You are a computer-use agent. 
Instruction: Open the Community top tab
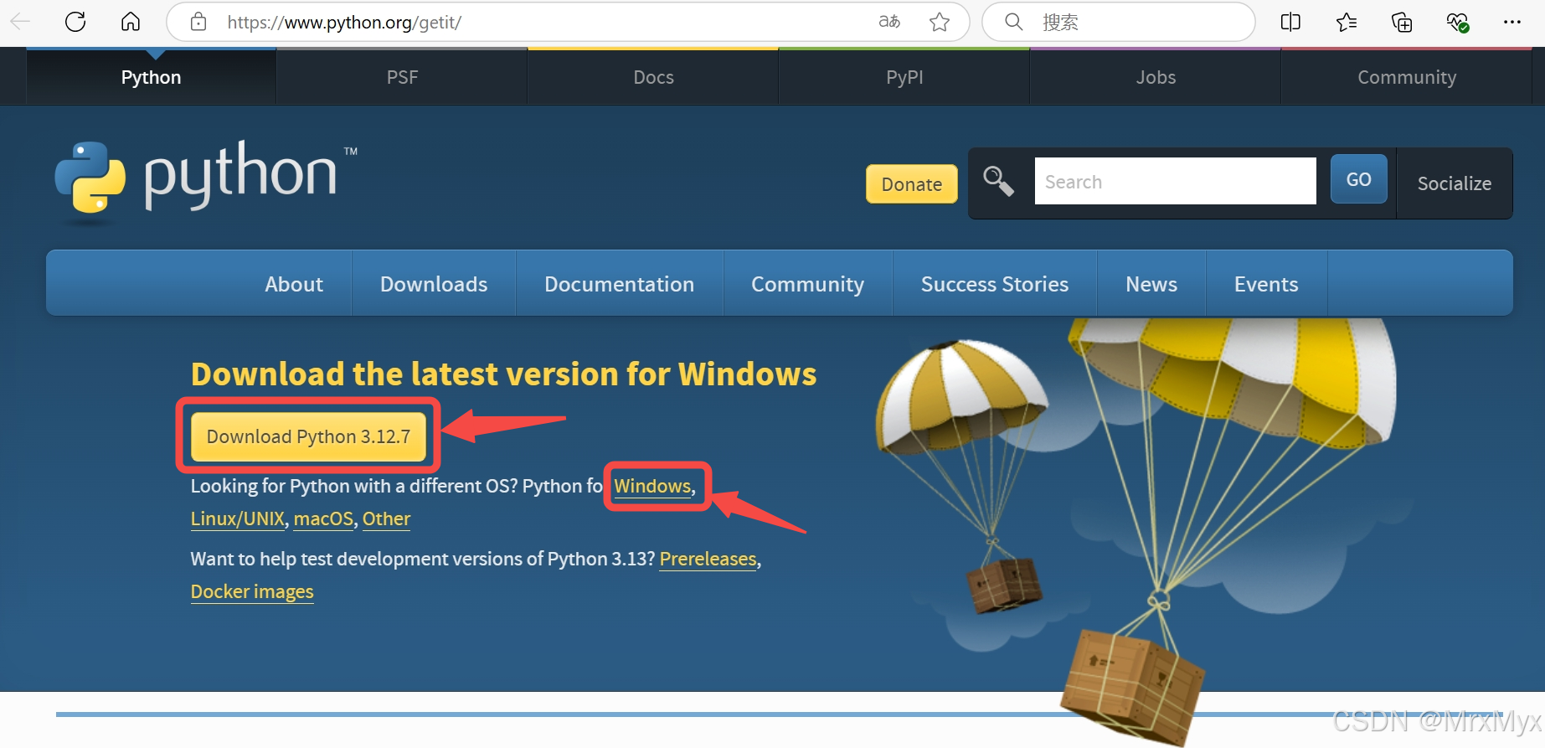1407,77
